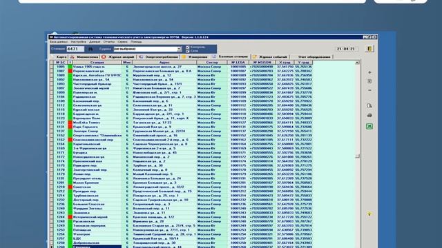Switch to the Измерения tab
442x248 pixels.
[x=195, y=56]
